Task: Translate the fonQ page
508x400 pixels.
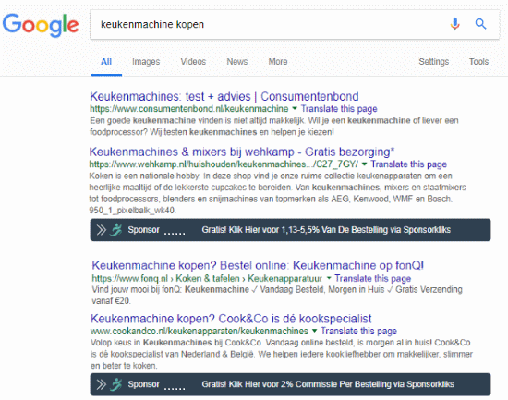Action: [373, 278]
